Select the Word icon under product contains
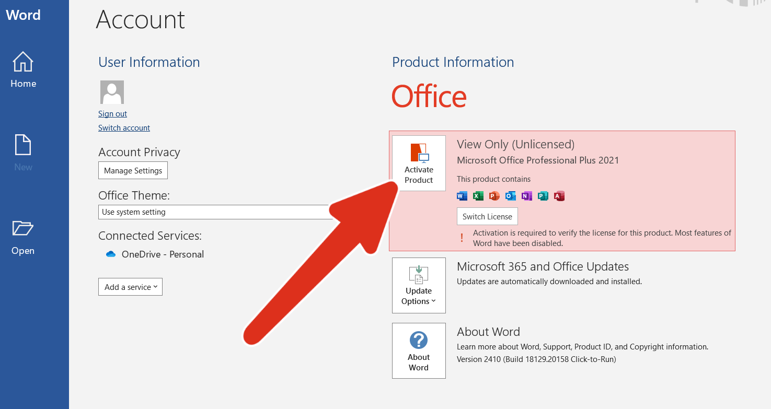This screenshot has height=409, width=771. point(462,195)
